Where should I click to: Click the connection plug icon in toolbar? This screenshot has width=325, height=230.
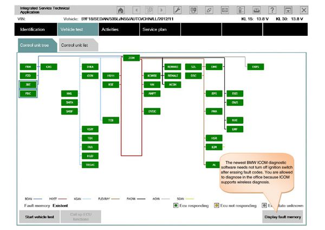pos(209,10)
